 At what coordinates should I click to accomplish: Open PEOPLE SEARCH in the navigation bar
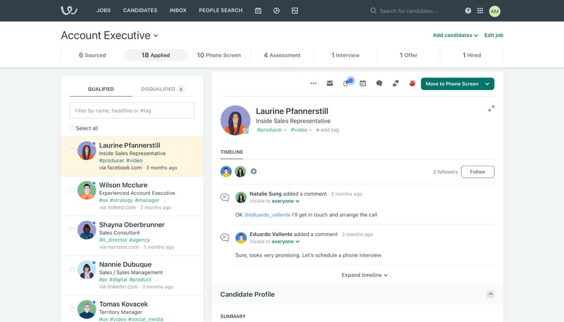pos(220,10)
